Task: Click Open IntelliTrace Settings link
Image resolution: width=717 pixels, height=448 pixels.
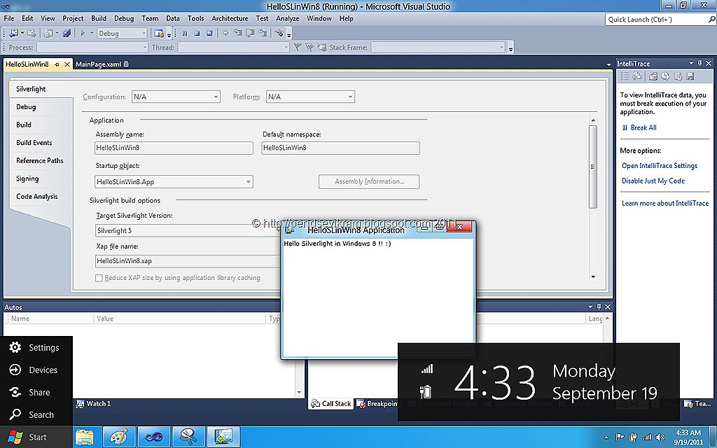Action: (x=660, y=165)
